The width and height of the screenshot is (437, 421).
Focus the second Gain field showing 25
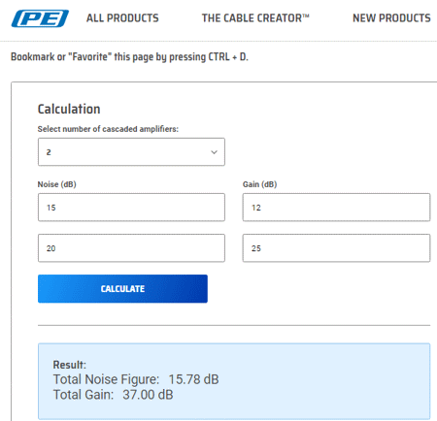(336, 248)
